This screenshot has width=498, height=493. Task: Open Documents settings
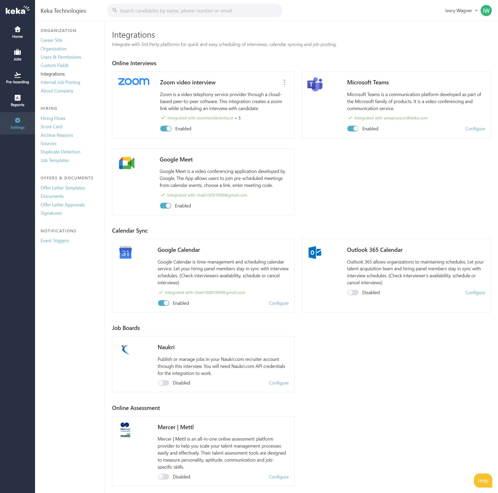click(52, 196)
